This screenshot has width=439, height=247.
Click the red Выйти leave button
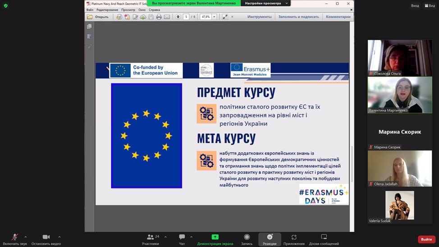(x=426, y=239)
